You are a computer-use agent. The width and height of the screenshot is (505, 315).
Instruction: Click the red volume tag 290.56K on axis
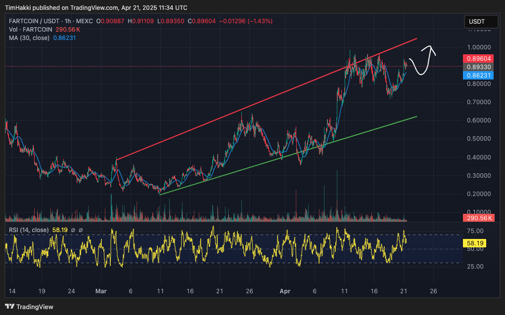click(x=477, y=218)
